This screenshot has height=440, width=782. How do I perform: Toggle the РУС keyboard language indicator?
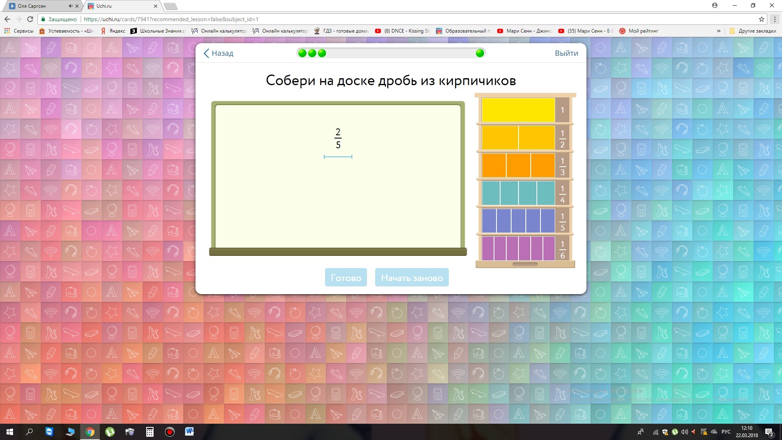coord(726,432)
